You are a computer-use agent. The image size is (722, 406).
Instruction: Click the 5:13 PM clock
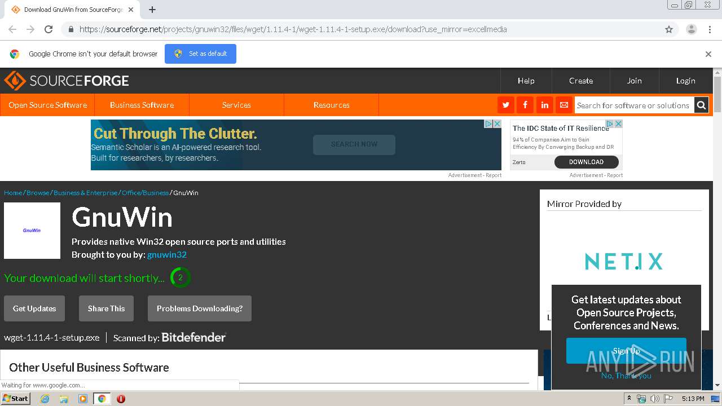(693, 399)
